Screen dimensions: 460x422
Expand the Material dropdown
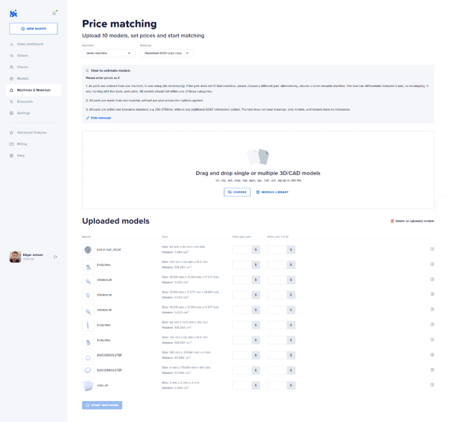click(x=166, y=53)
